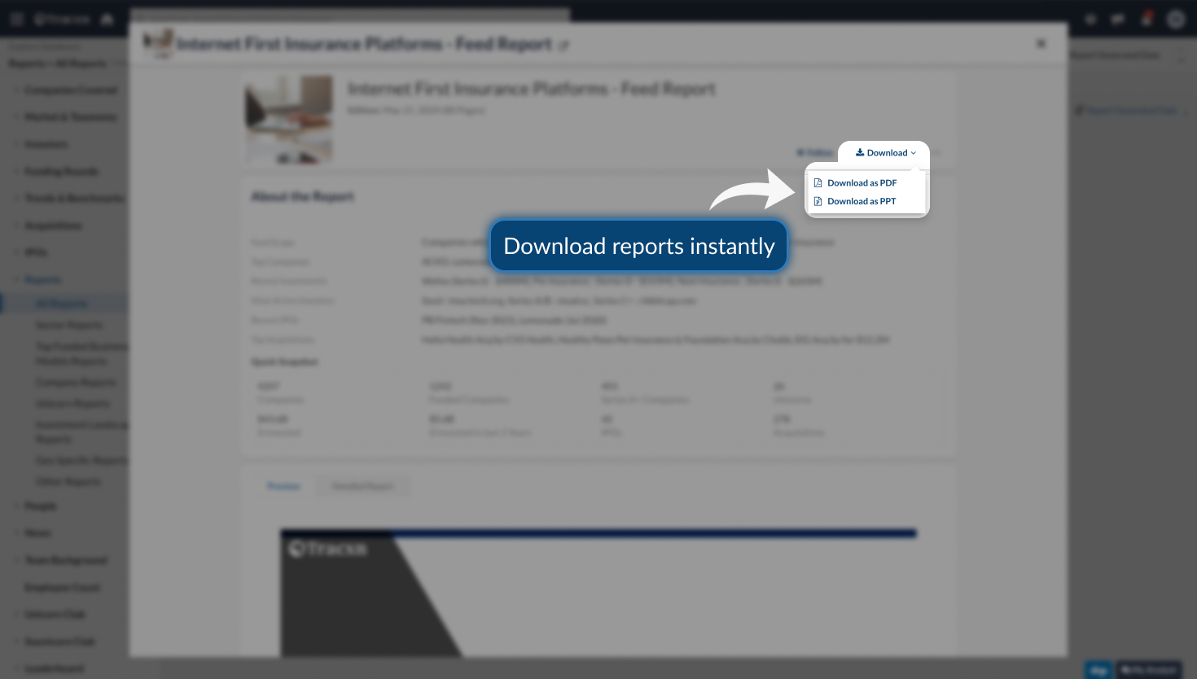Image resolution: width=1197 pixels, height=679 pixels.
Task: Open the hamburger menu icon
Action: (x=17, y=19)
